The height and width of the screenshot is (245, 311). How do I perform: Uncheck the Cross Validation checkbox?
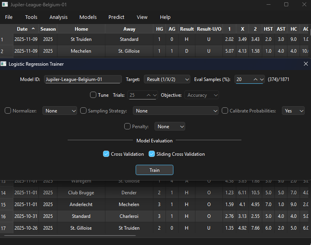pos(106,154)
